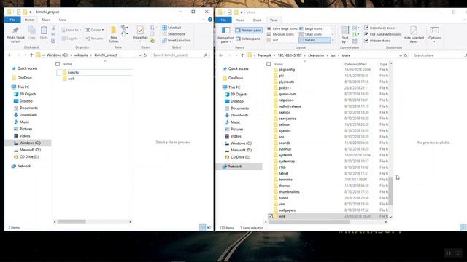The image size is (467, 262).
Task: Refresh the share window address bar
Action: [406, 55]
